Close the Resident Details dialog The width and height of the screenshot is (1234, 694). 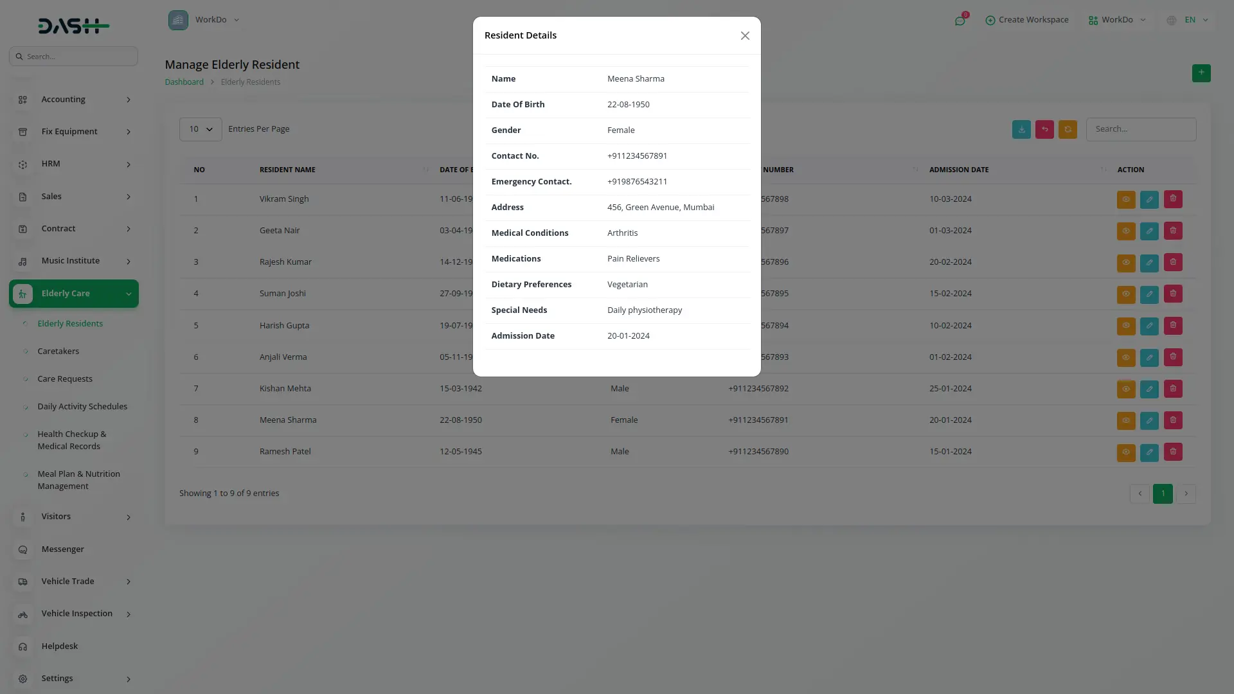[x=745, y=36]
